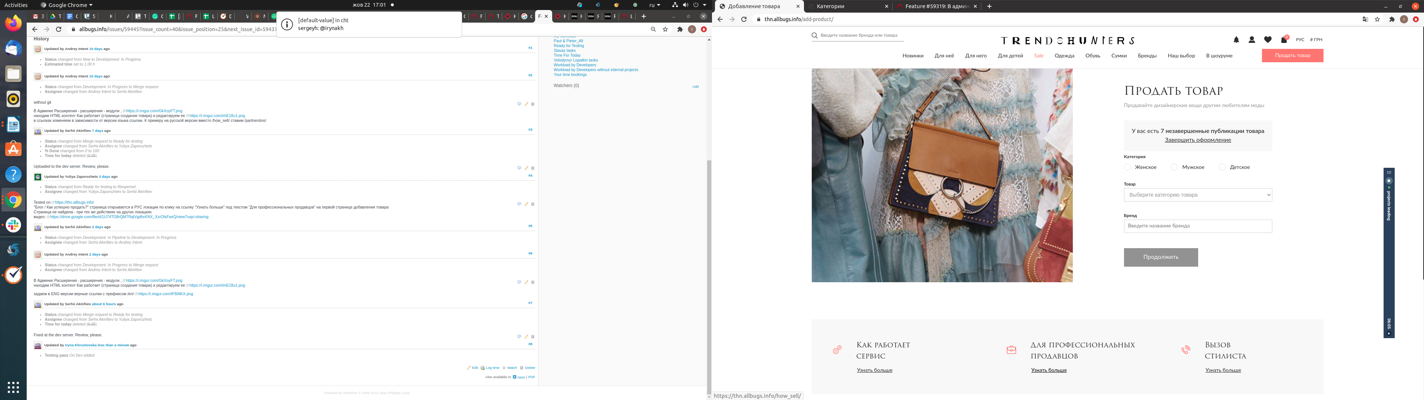Viewport: 1424px width, 400px height.
Task: Reload the thn.allbugs.info add-product page
Action: [x=744, y=19]
